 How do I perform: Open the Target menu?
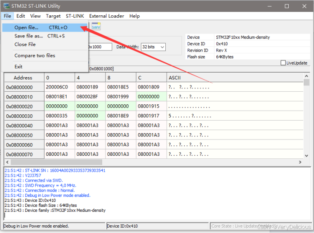[53, 16]
